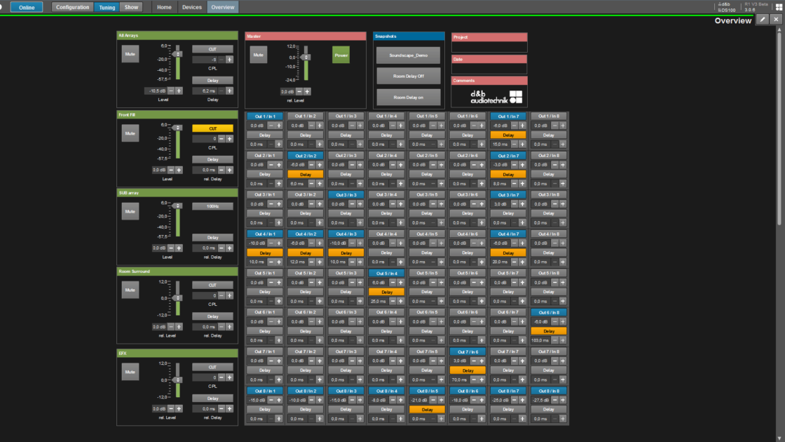Decrease Out 6 / In 8 delay with minus
Screen dimensions: 785x442
coord(554,341)
